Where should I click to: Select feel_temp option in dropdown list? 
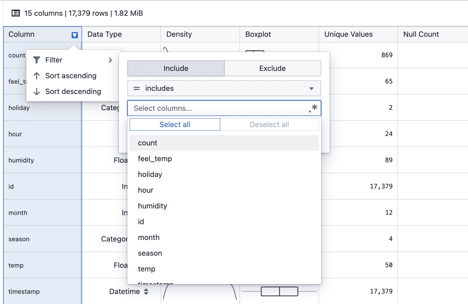pos(155,159)
